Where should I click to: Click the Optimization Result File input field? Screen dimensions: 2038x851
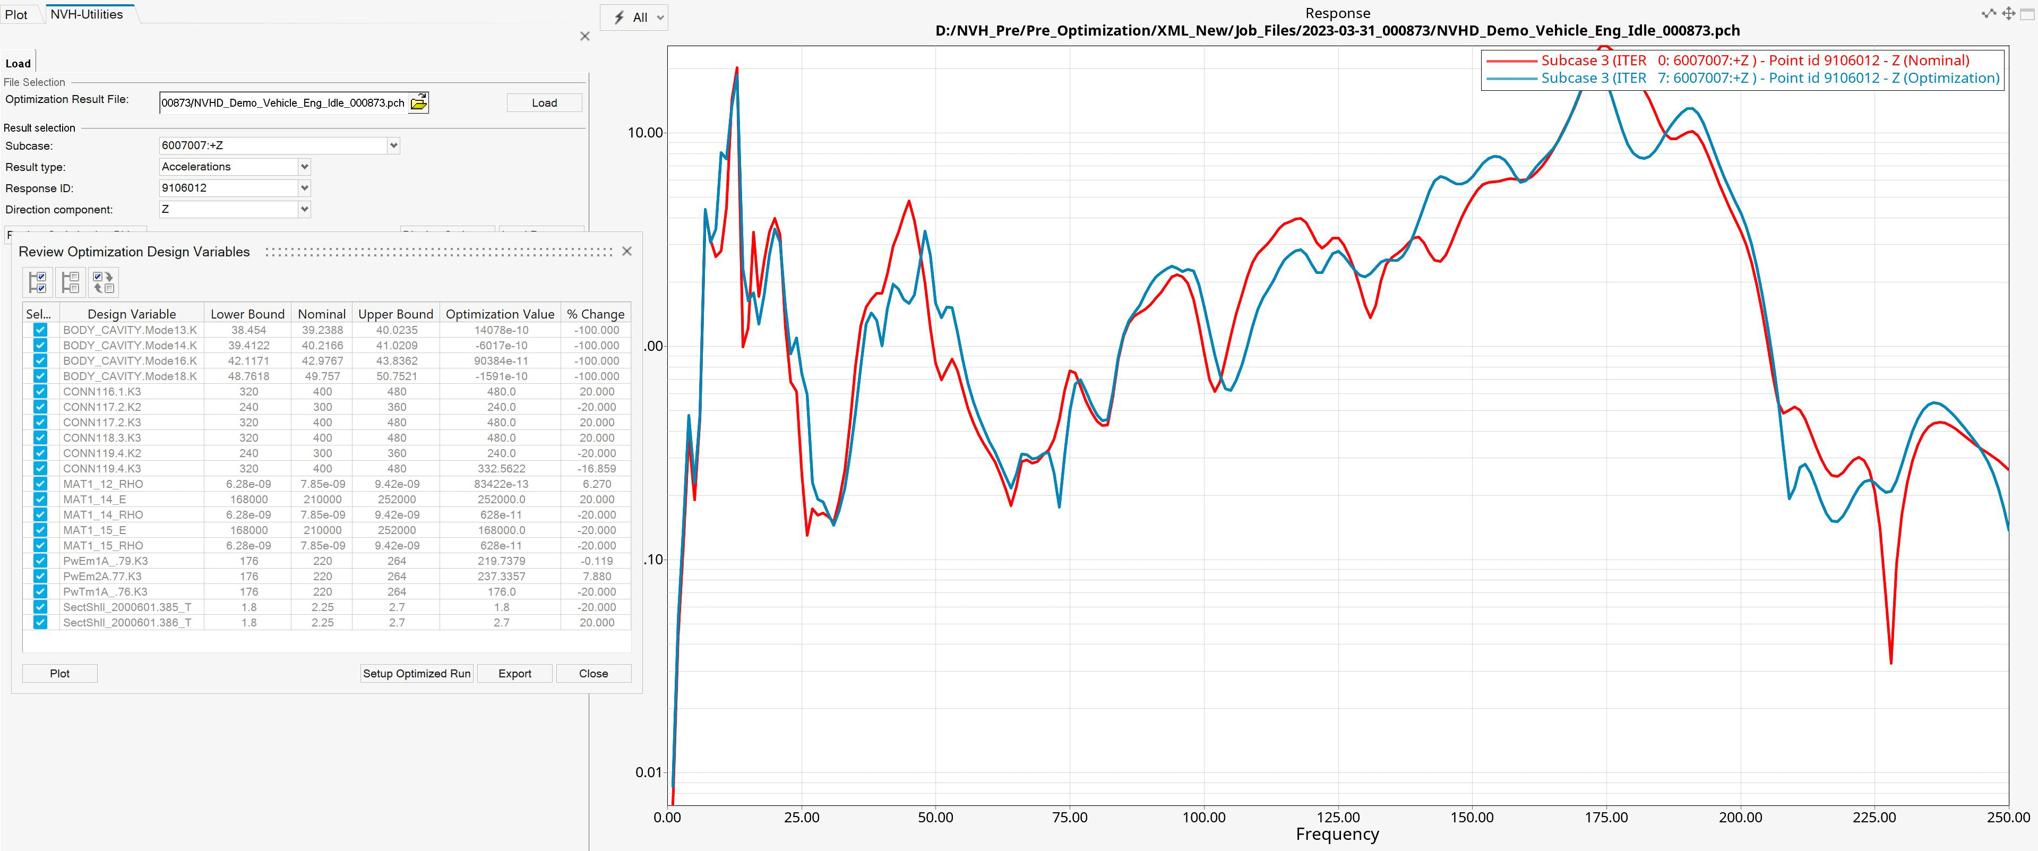coord(282,103)
